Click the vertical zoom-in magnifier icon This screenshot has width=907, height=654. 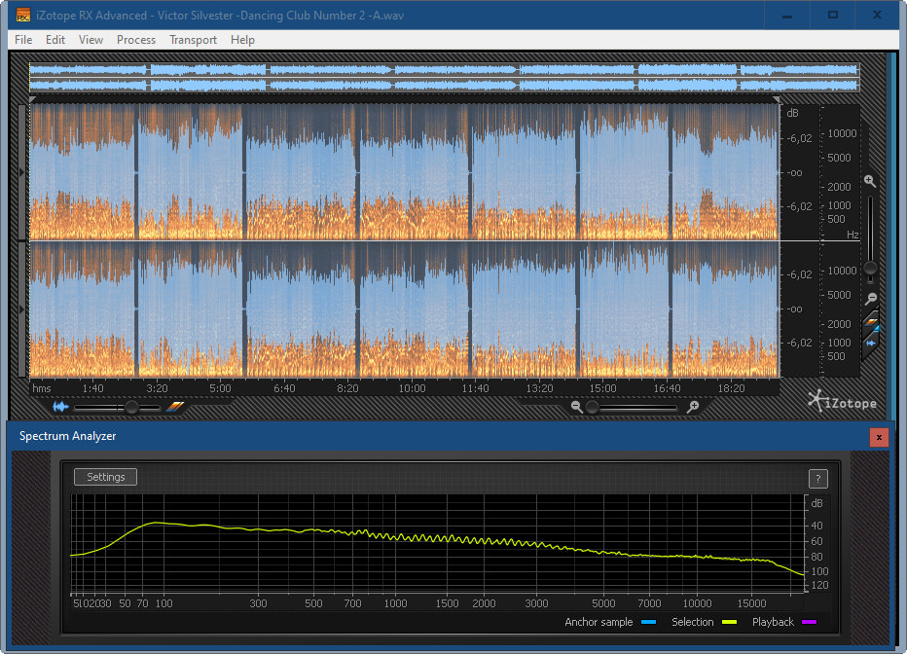[870, 181]
